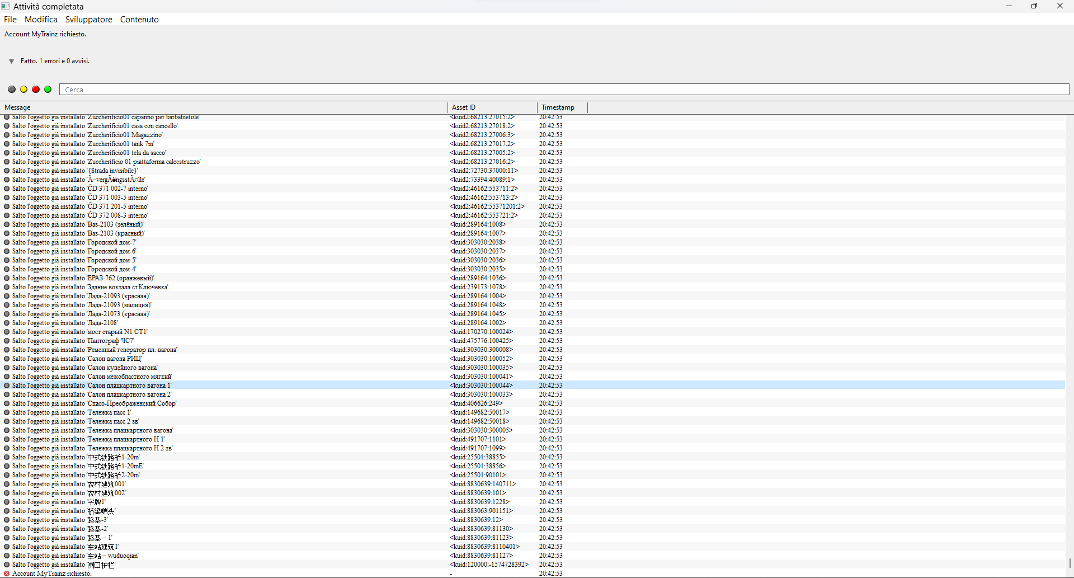Image resolution: width=1074 pixels, height=578 pixels.
Task: Select the 'ЕРАЗ-762 (оранжевый)' message row
Action: click(x=533, y=278)
